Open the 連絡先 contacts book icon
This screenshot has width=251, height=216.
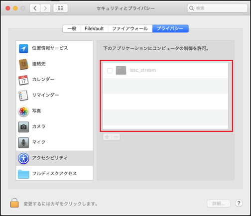click(x=23, y=64)
